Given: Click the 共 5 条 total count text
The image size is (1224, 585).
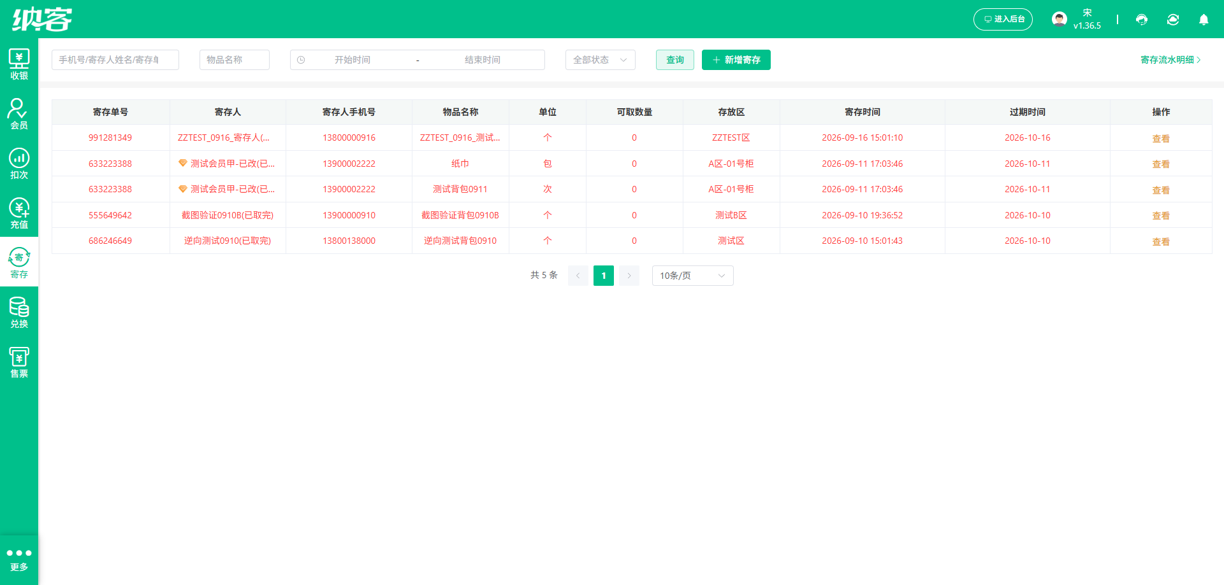Looking at the screenshot, I should point(544,275).
